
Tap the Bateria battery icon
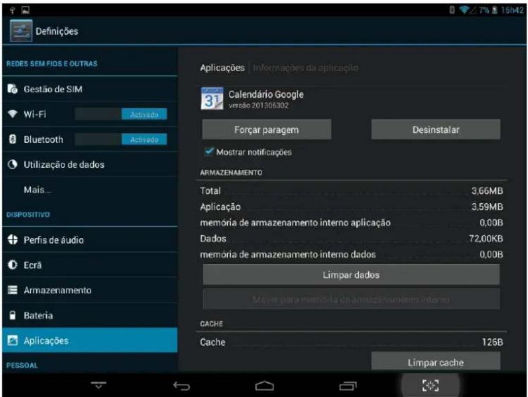coord(12,315)
